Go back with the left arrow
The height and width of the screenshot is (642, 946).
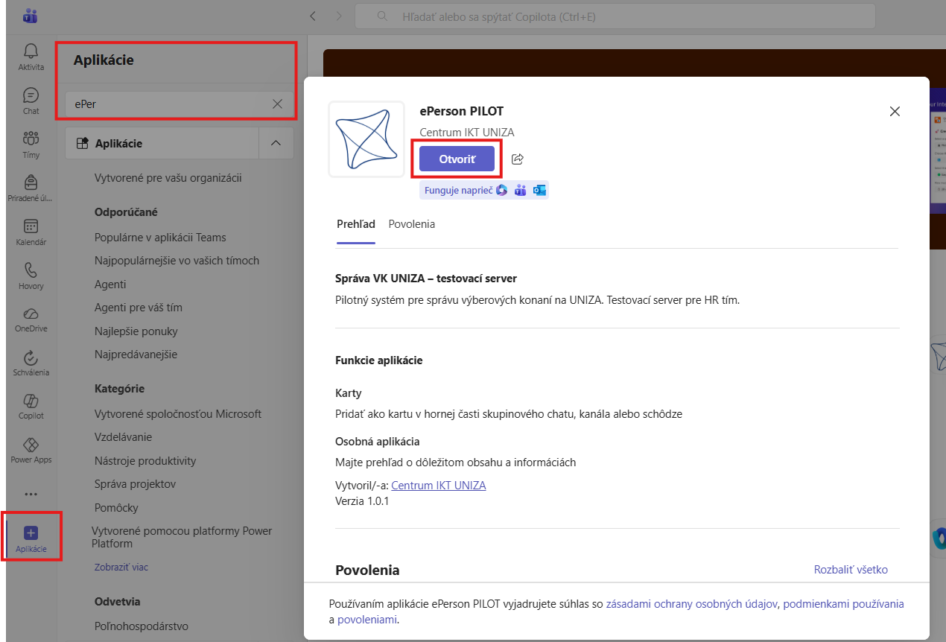pyautogui.click(x=313, y=16)
